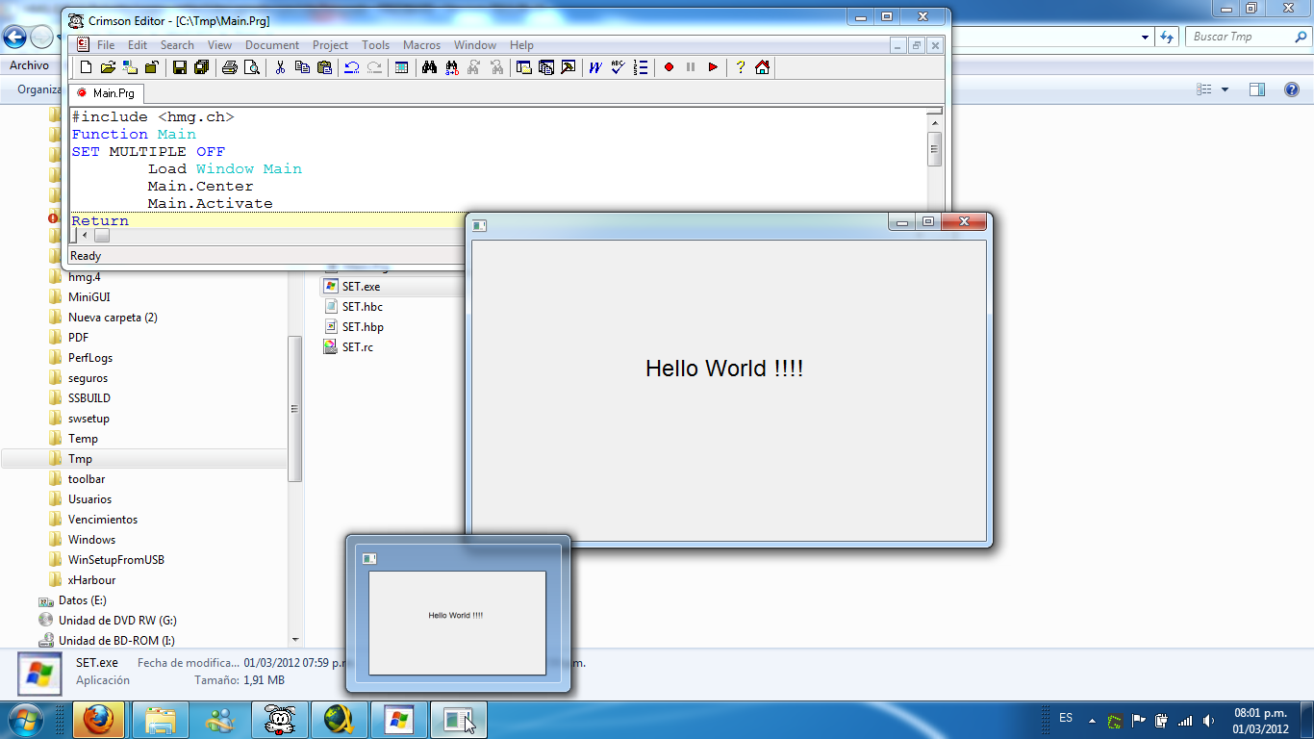Click the Hello World taskbar preview thumbnail
The width and height of the screenshot is (1314, 739).
[x=457, y=623]
